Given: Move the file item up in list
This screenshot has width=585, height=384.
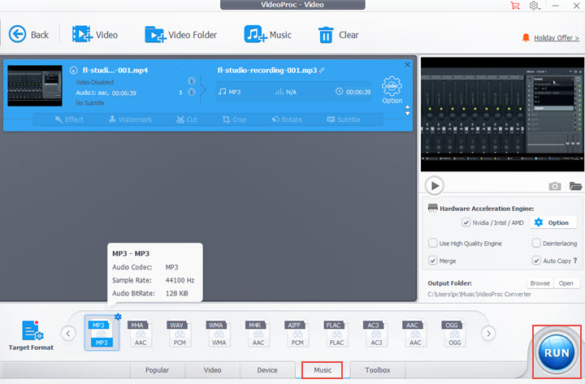Looking at the screenshot, I should click(407, 106).
